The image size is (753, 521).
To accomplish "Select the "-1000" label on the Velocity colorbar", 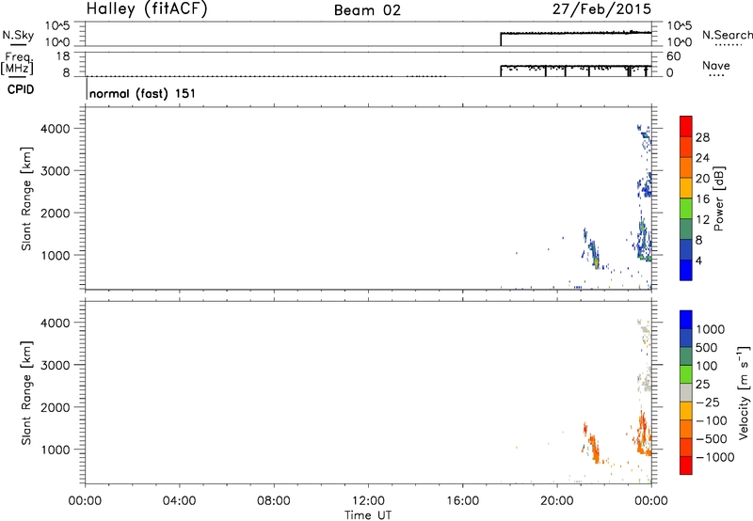I will (x=714, y=457).
